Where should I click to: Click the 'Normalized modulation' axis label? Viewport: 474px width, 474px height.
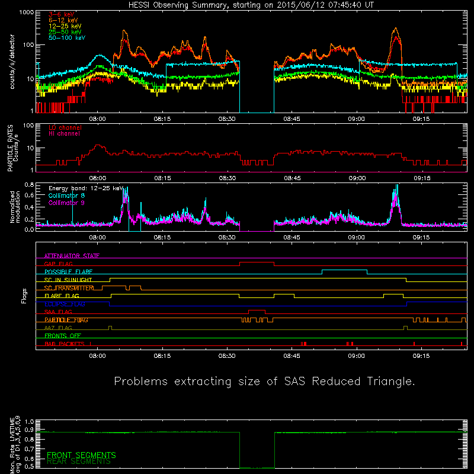15,207
